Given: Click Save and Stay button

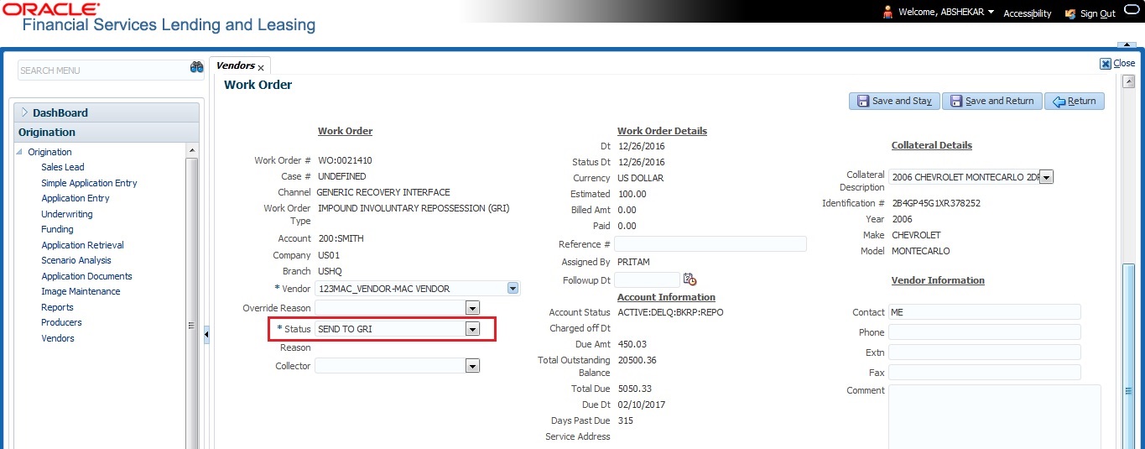Looking at the screenshot, I should [894, 101].
